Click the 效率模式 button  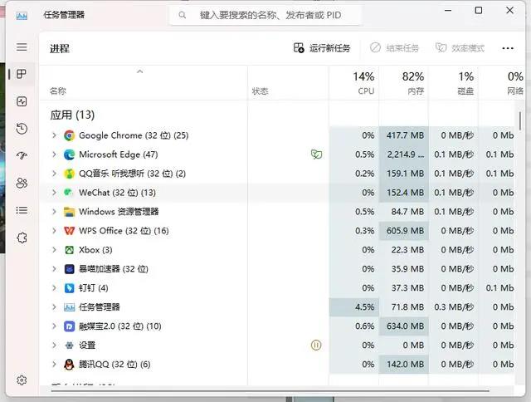(460, 48)
